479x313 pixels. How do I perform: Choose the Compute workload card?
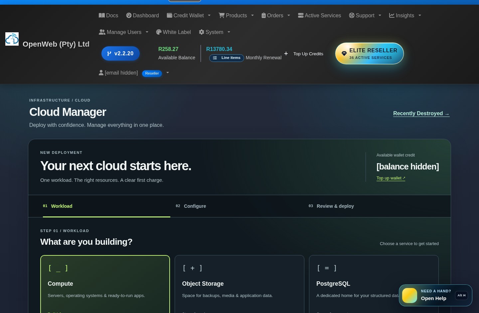click(x=105, y=284)
